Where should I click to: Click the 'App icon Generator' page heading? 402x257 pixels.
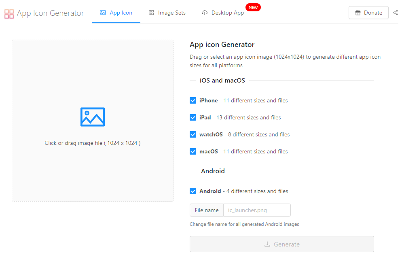[x=222, y=45]
